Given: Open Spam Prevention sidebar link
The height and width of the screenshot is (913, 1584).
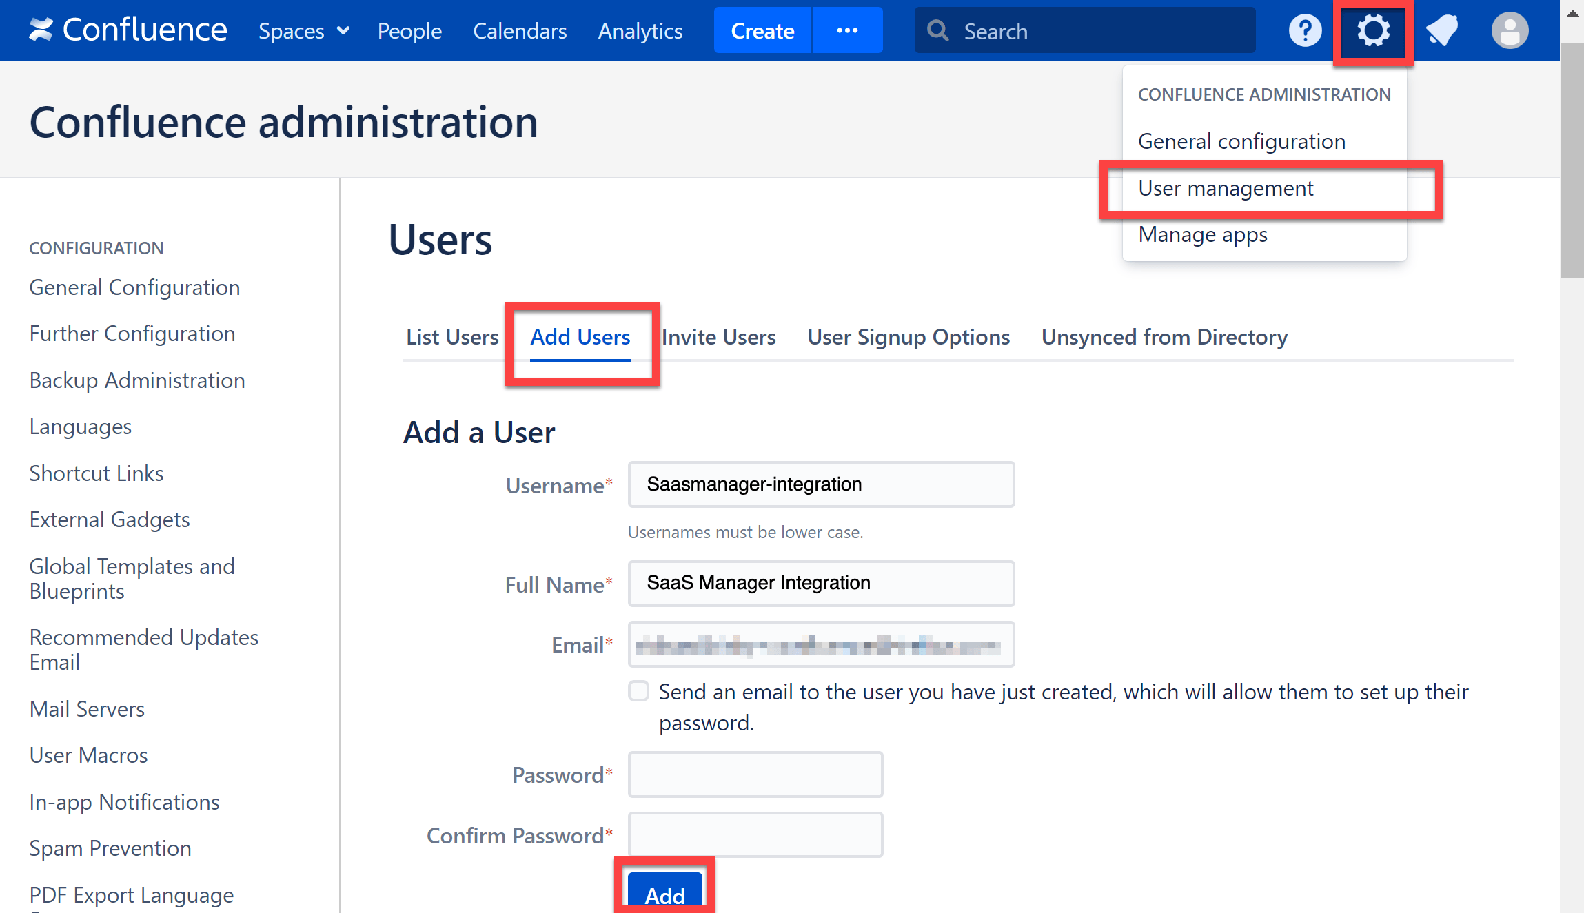Looking at the screenshot, I should pyautogui.click(x=110, y=848).
